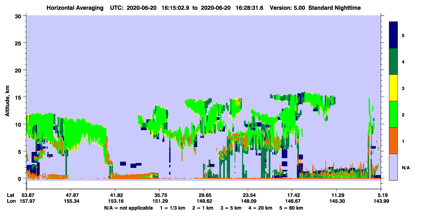Screen dimensions: 423x217
Task: Click legend text '3 = 5 km'
Action: 231,208
